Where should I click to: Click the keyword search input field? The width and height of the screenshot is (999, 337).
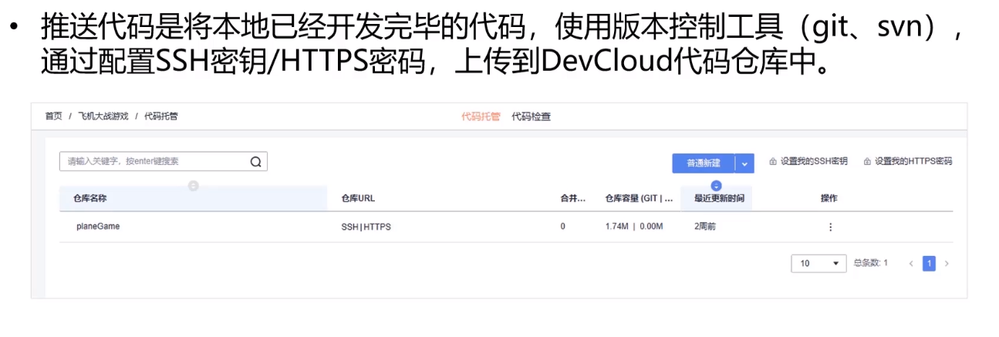pos(164,161)
